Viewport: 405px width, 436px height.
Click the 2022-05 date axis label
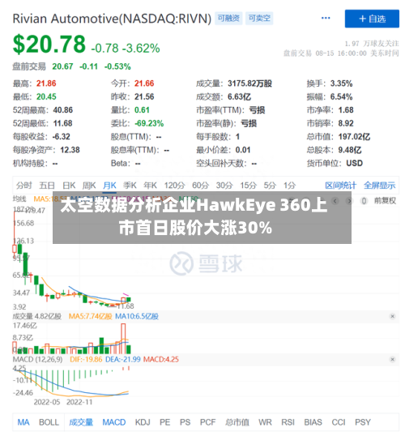coord(47,402)
